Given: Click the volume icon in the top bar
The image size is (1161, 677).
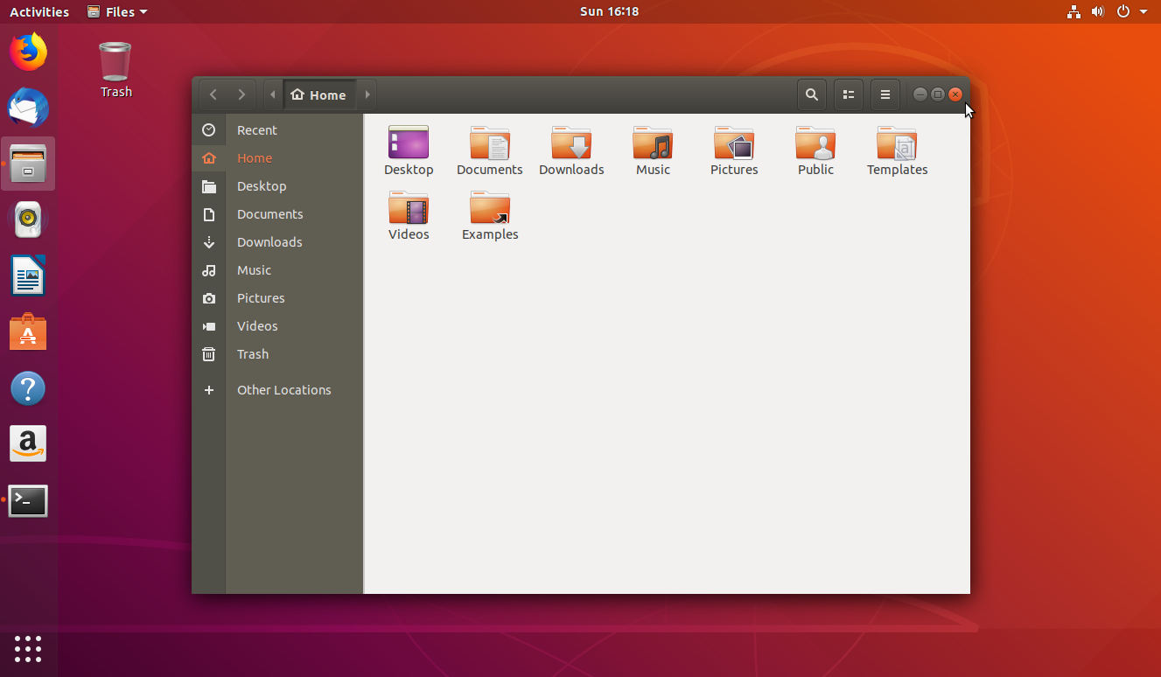Looking at the screenshot, I should coord(1097,11).
